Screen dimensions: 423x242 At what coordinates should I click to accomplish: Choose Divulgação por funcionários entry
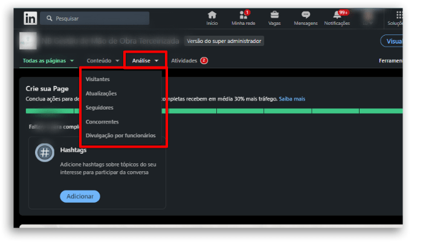tap(121, 136)
